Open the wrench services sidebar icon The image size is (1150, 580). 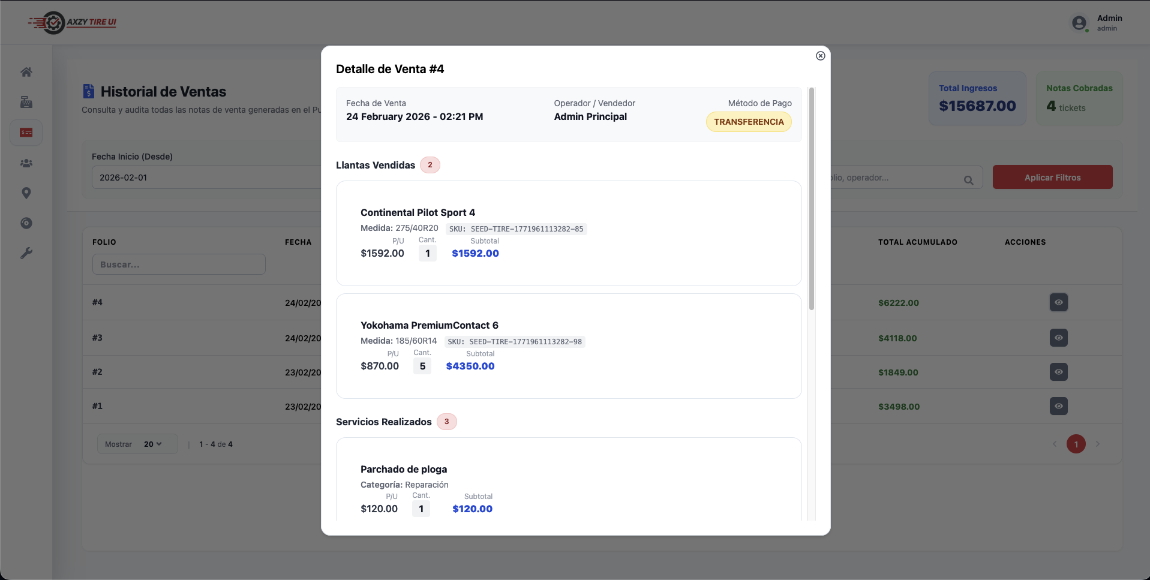point(26,253)
